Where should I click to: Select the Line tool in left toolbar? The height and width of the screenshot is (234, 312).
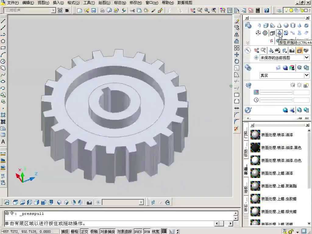tap(3, 21)
